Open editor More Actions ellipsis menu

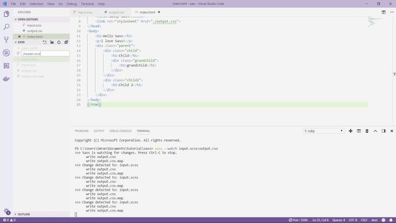click(392, 12)
